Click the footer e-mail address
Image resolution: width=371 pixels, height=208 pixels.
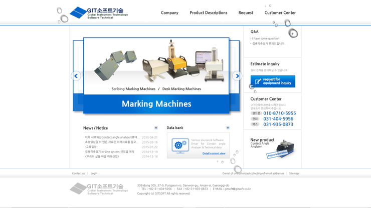(237, 189)
